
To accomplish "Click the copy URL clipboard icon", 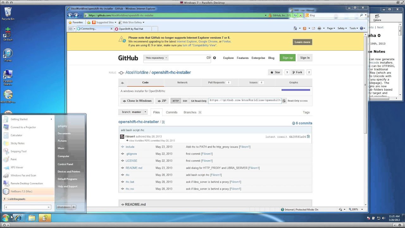I will coord(284,101).
